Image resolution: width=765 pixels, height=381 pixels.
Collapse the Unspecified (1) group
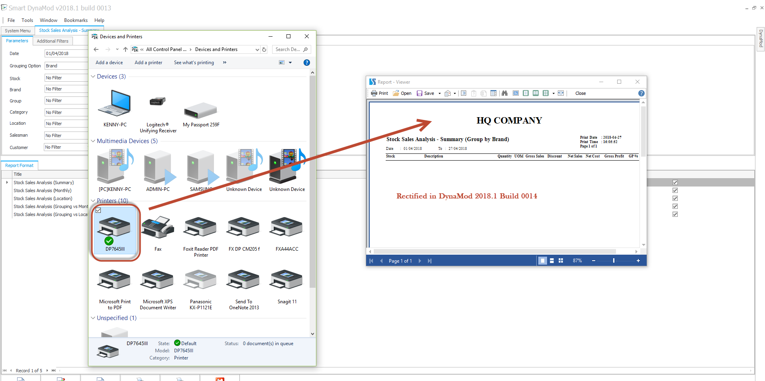pyautogui.click(x=93, y=318)
